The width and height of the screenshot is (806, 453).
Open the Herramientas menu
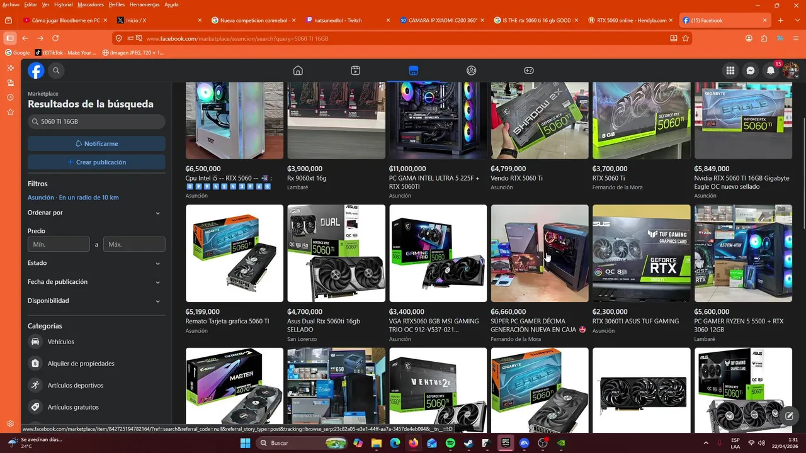click(144, 4)
